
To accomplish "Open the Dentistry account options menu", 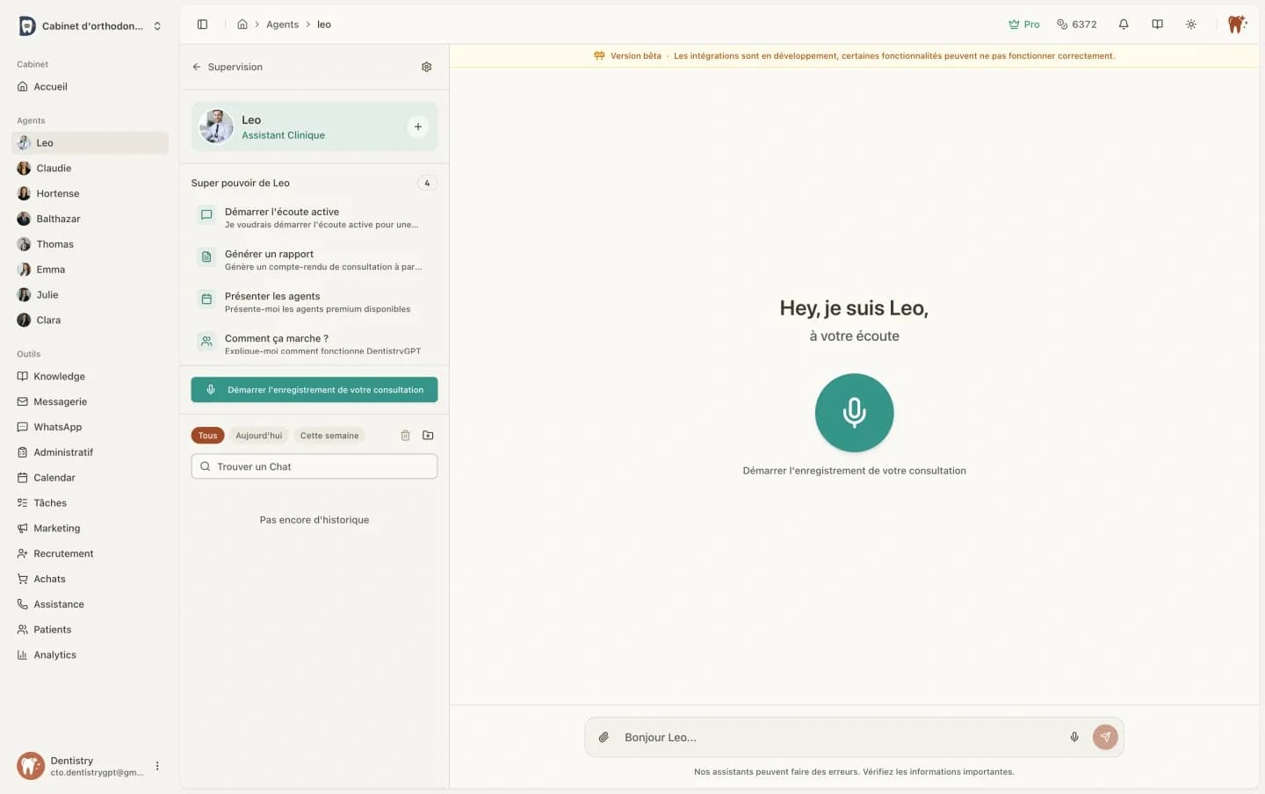I will (157, 766).
